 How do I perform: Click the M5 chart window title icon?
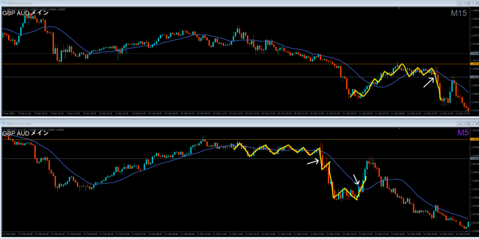(x=3, y=123)
